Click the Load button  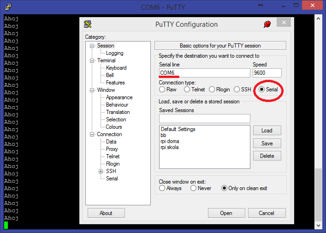267,131
